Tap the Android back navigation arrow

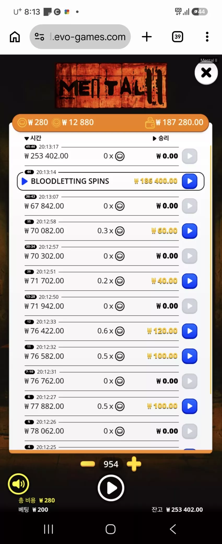coord(173,529)
